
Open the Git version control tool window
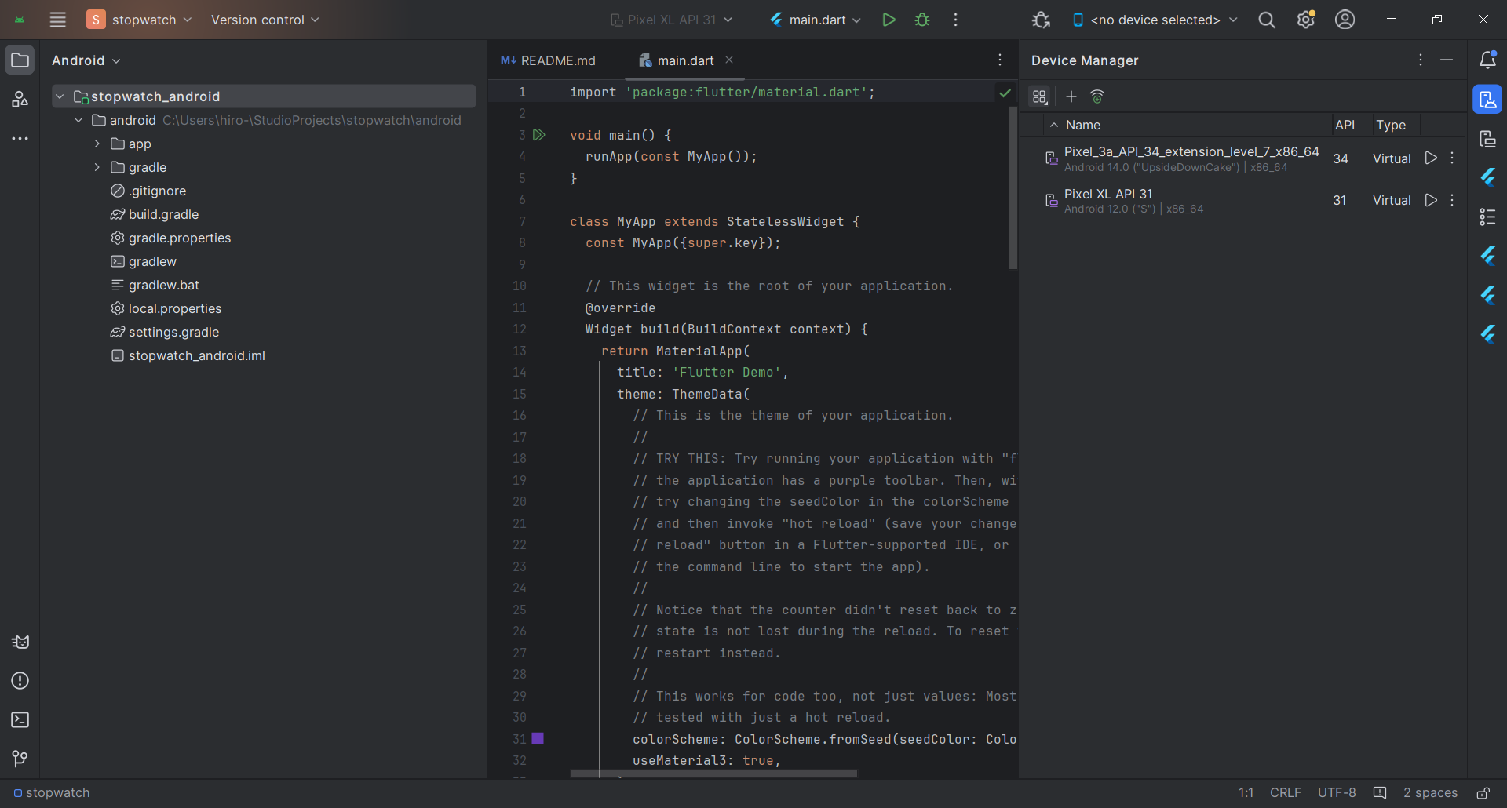[20, 759]
